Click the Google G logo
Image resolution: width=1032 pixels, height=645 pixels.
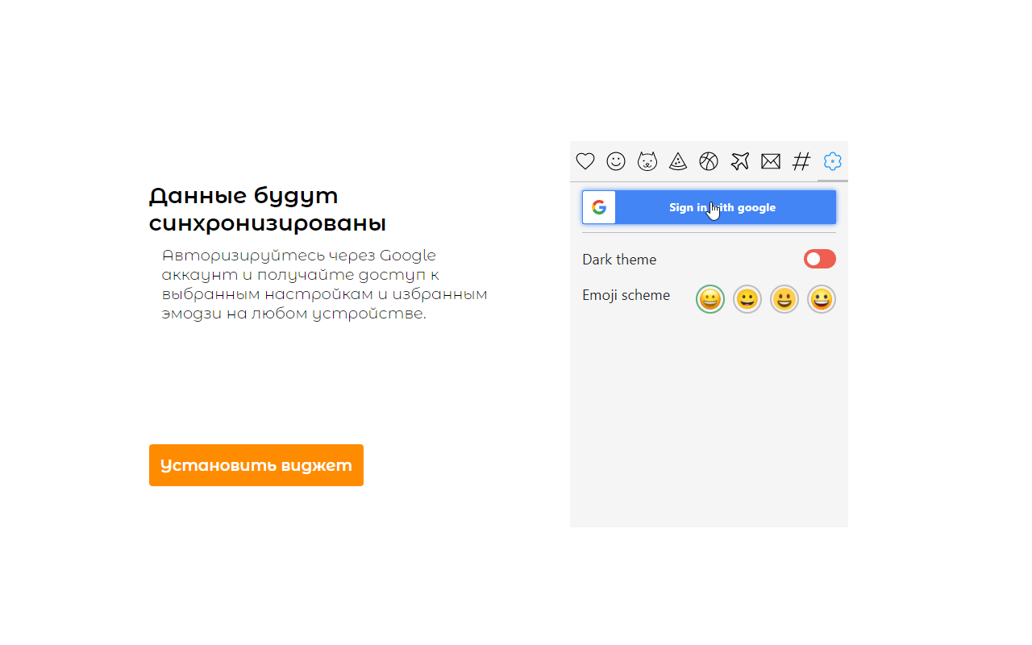pos(599,207)
